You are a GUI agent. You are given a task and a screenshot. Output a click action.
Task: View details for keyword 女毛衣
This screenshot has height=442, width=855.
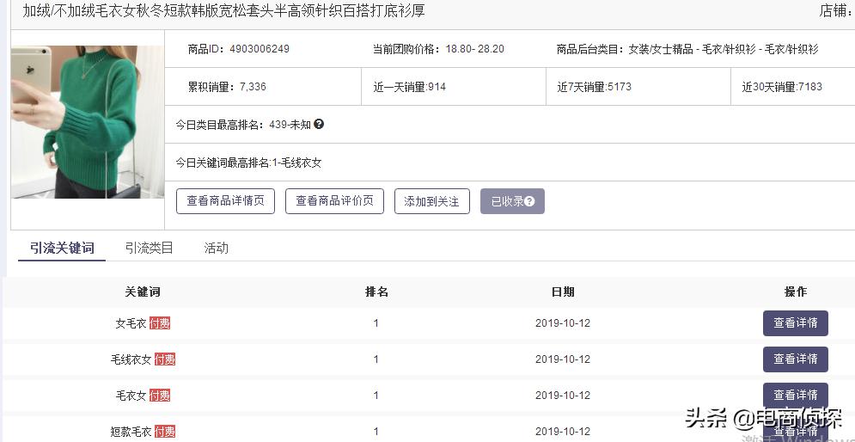[795, 323]
